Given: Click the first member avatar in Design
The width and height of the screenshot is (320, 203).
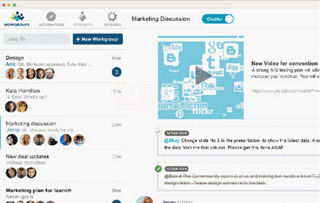Looking at the screenshot, I should point(10,74).
